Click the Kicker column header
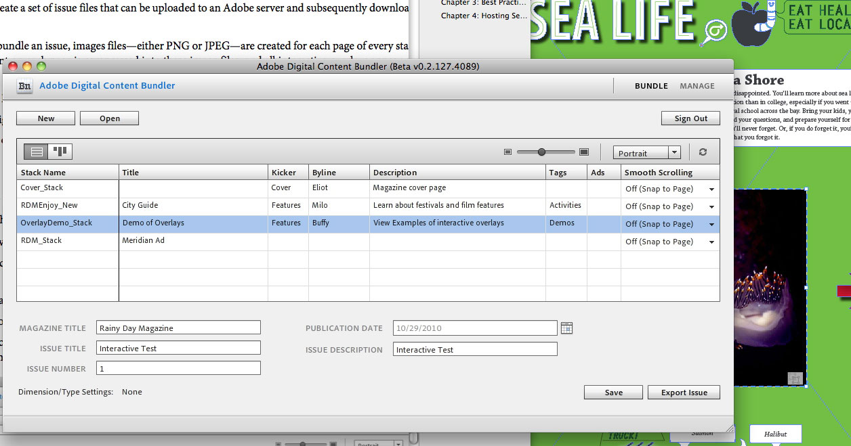 [x=288, y=173]
